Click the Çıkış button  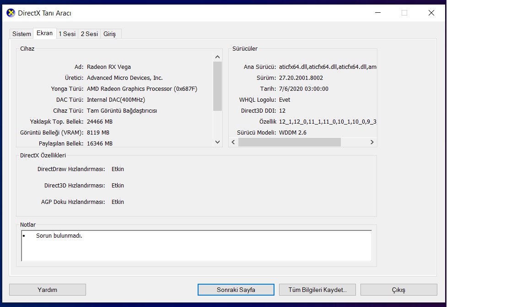tap(398, 290)
